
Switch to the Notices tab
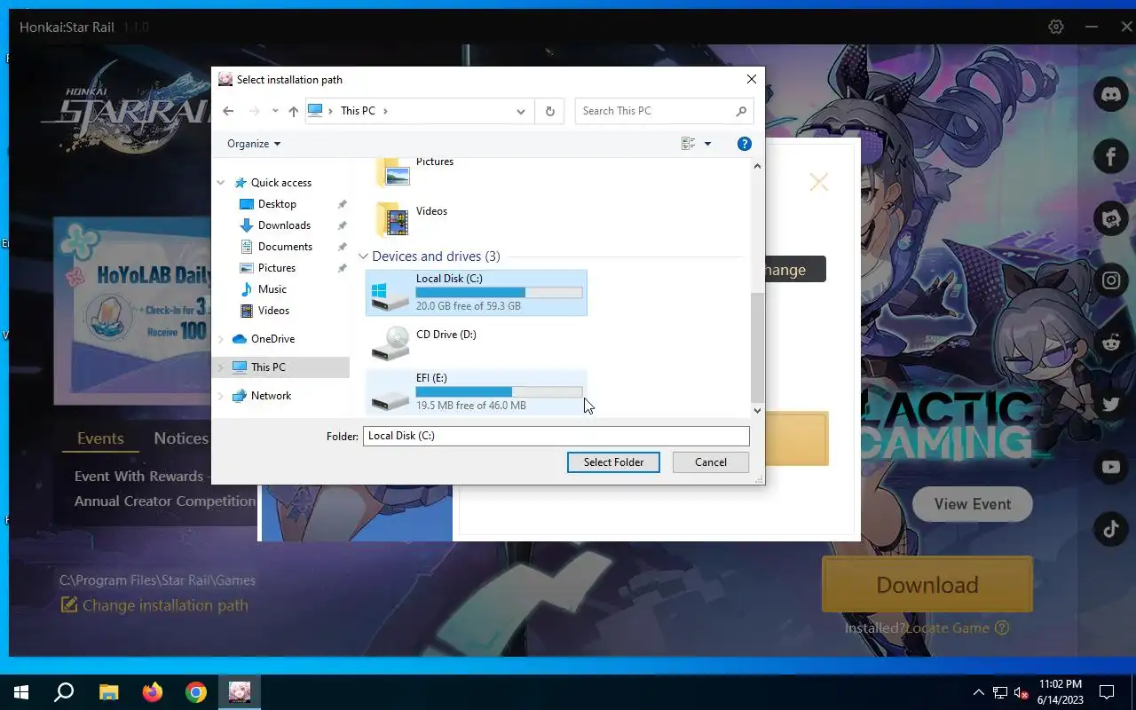tap(181, 438)
